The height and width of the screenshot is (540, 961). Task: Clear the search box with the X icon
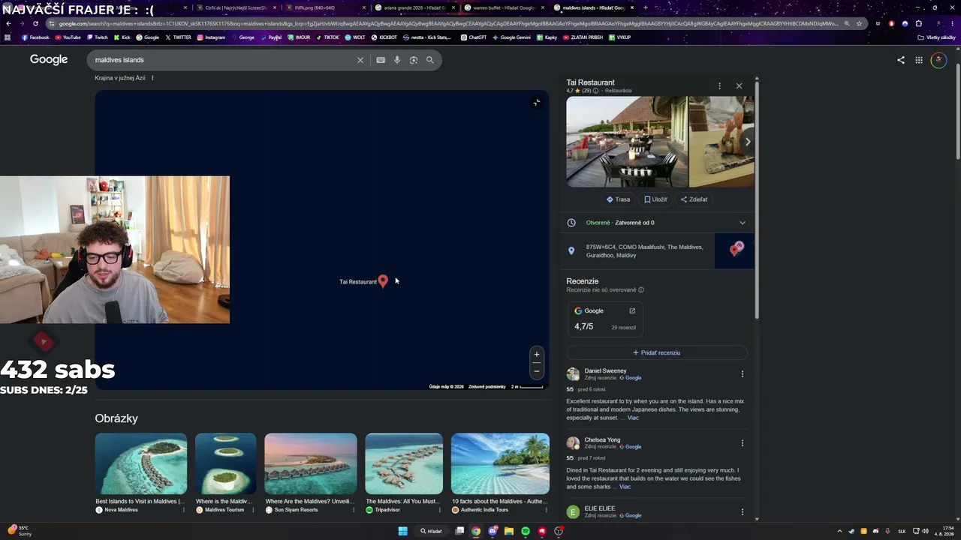(x=360, y=60)
